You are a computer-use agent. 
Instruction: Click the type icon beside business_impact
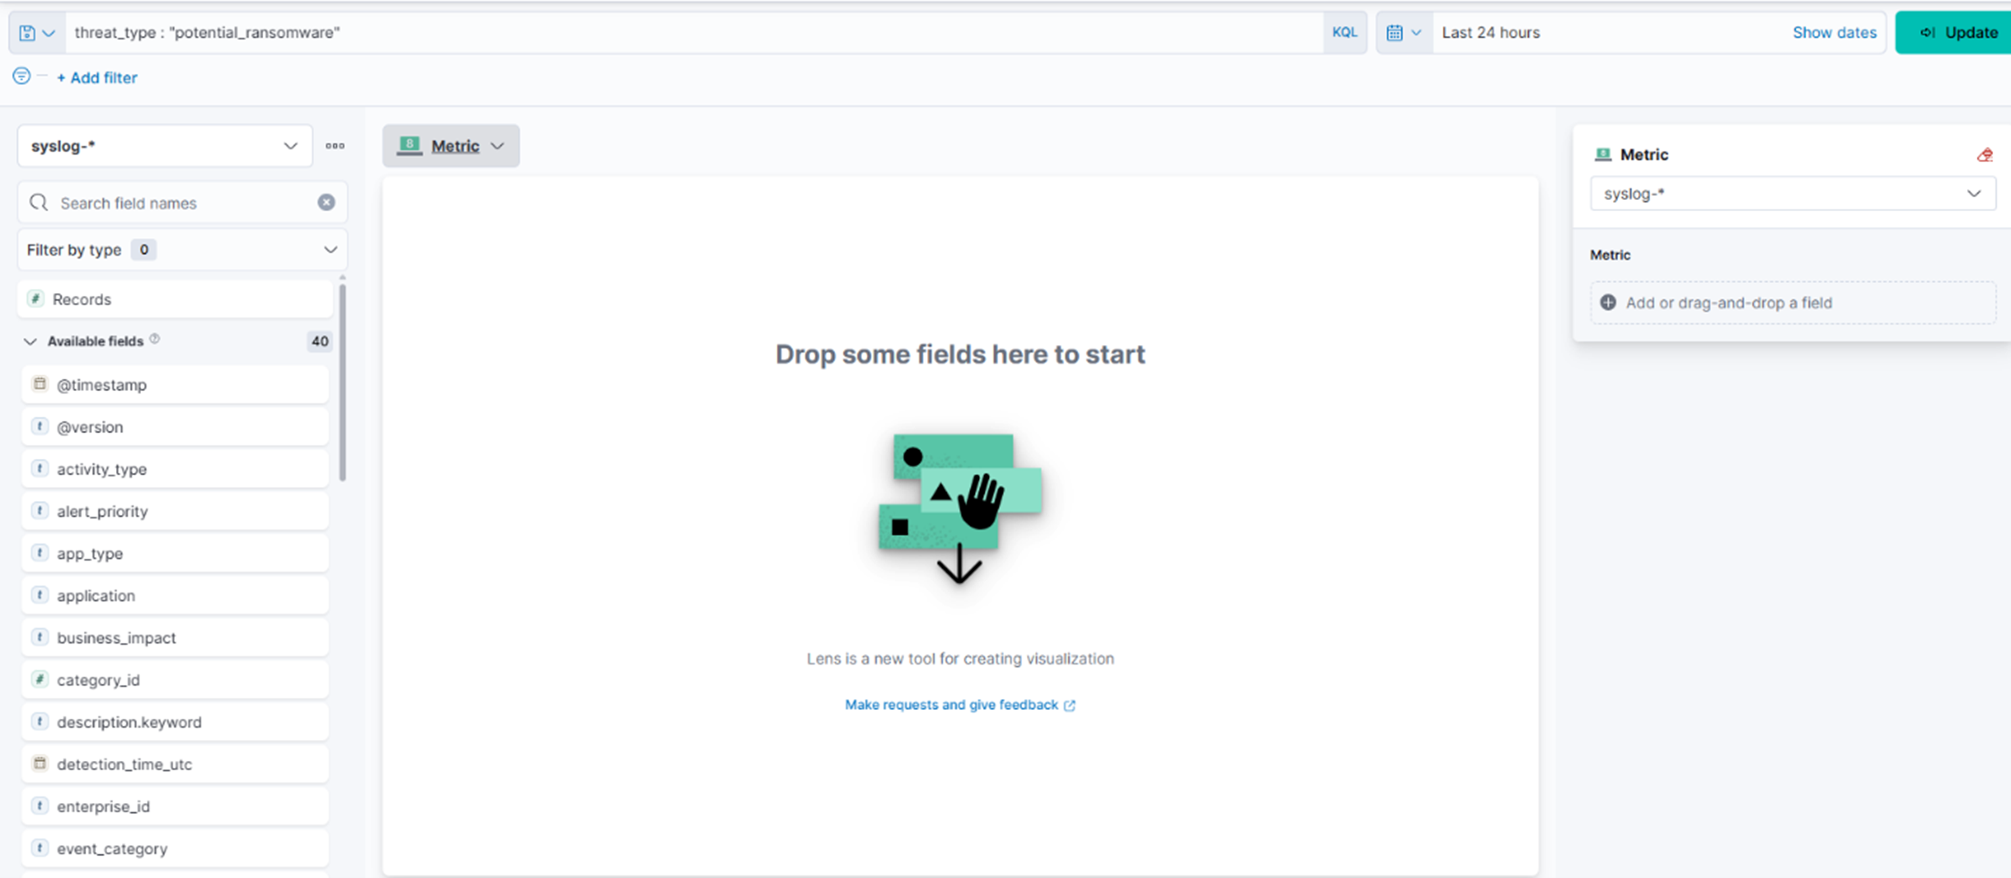39,637
